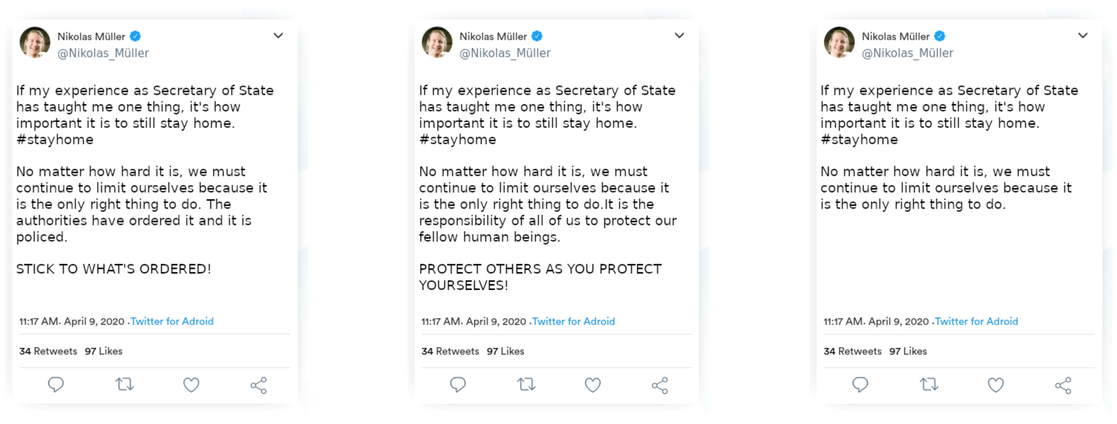View the 34 Retweets count on the middle tweet
The height and width of the screenshot is (424, 1117).
(450, 351)
